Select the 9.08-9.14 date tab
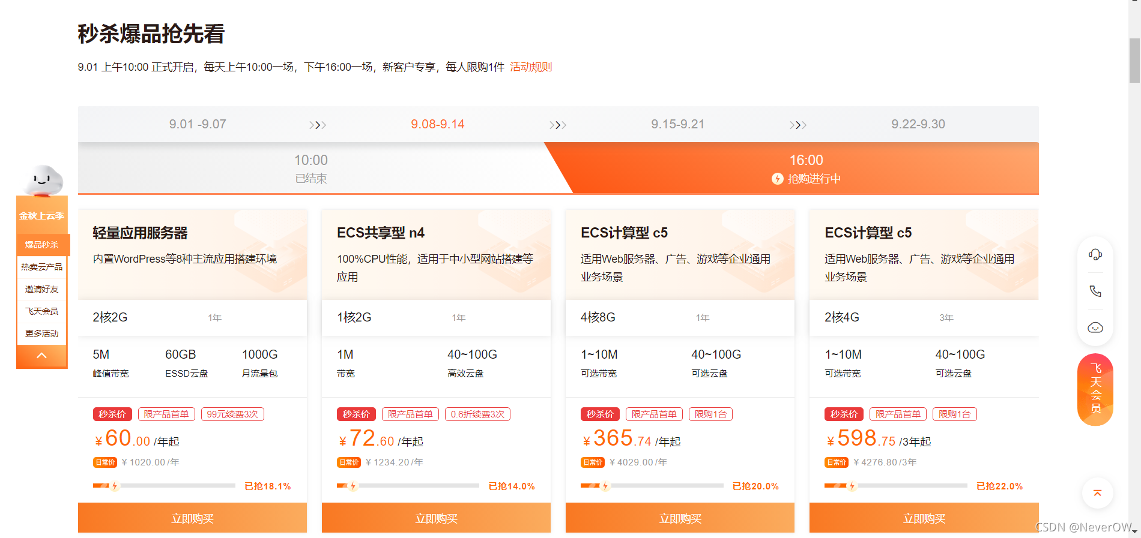Viewport: 1141px width, 538px height. 438,124
